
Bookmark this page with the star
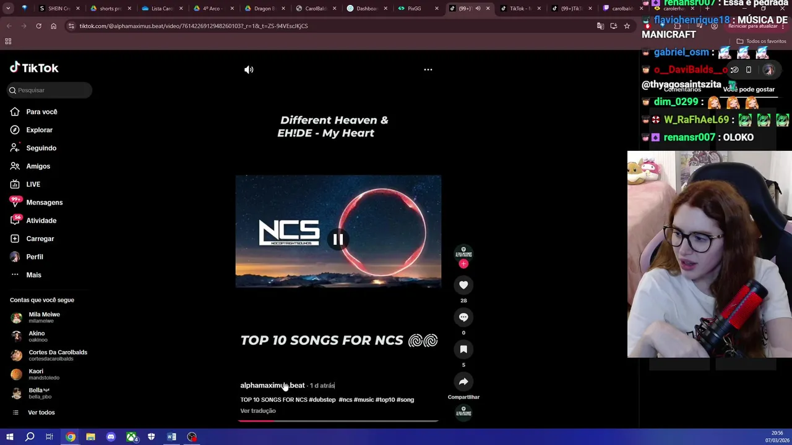click(x=627, y=26)
